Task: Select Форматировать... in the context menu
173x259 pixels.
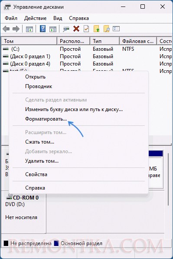Action: tap(78, 119)
